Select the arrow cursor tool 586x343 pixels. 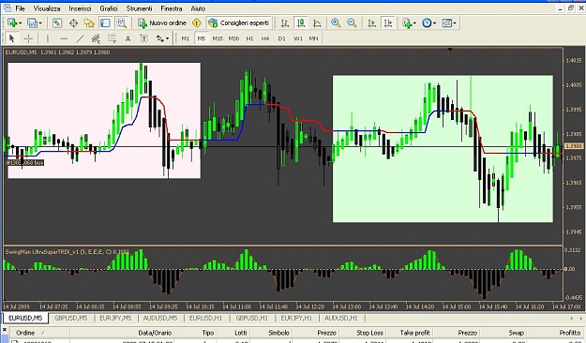coord(11,38)
